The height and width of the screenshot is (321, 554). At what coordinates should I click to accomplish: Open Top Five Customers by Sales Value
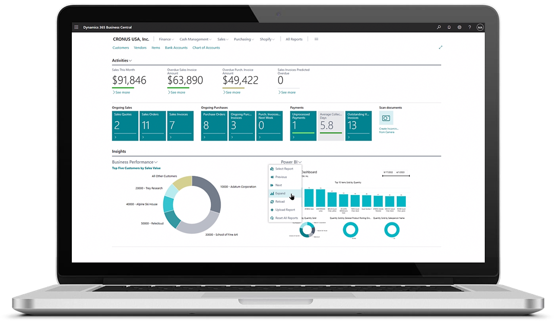tap(136, 168)
